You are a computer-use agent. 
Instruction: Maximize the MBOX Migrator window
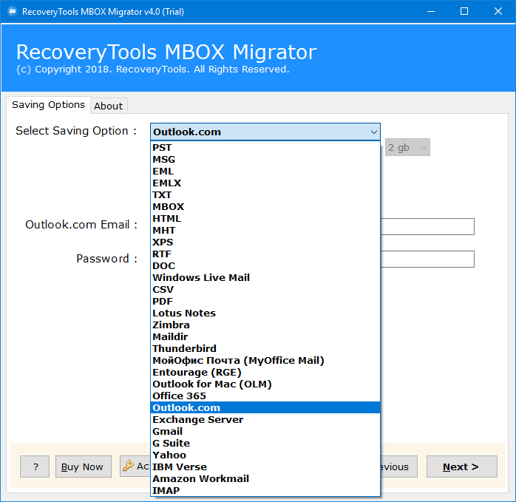tap(464, 12)
